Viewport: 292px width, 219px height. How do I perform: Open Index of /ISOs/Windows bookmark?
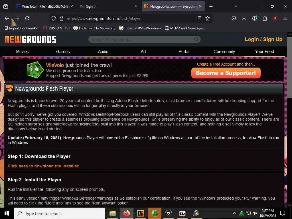coord(140,28)
